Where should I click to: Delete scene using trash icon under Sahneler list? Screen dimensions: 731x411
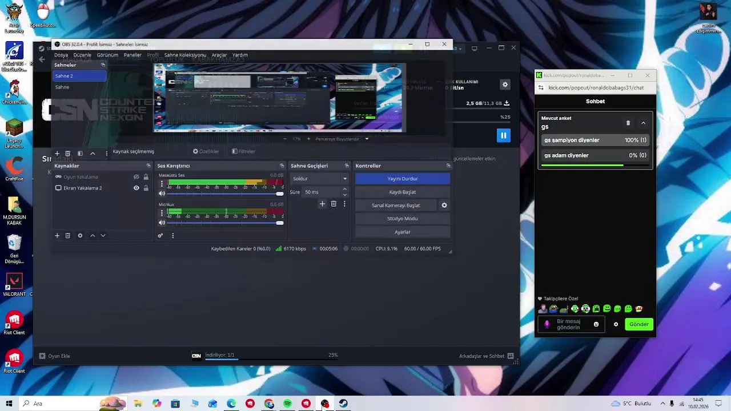[67, 154]
